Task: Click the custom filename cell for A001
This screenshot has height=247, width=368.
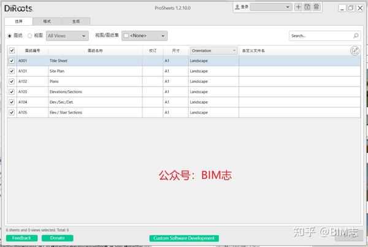Action: point(300,61)
